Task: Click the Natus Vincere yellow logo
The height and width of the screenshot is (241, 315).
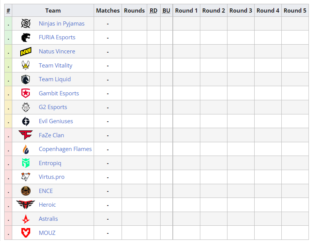Action: click(x=26, y=51)
